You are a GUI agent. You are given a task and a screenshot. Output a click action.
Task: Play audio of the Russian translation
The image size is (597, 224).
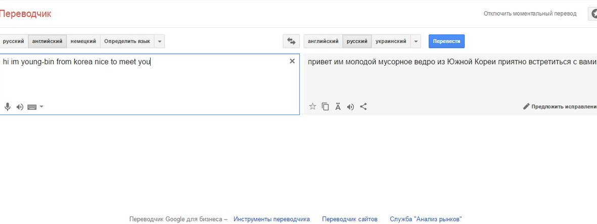coord(350,107)
